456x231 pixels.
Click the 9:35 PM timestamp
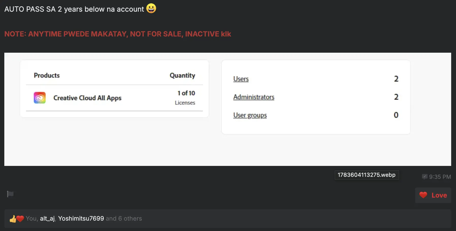pos(440,177)
